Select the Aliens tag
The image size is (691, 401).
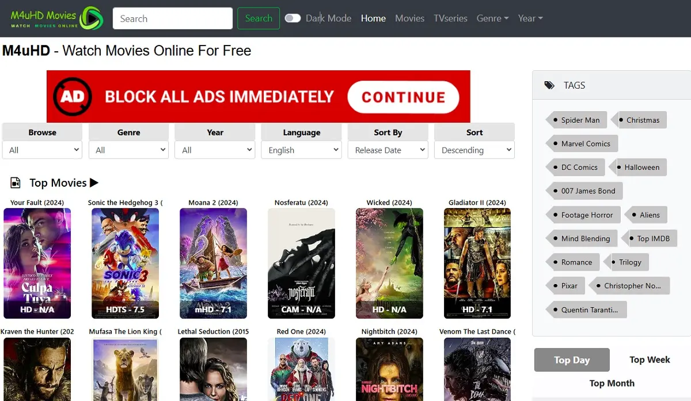click(x=646, y=215)
